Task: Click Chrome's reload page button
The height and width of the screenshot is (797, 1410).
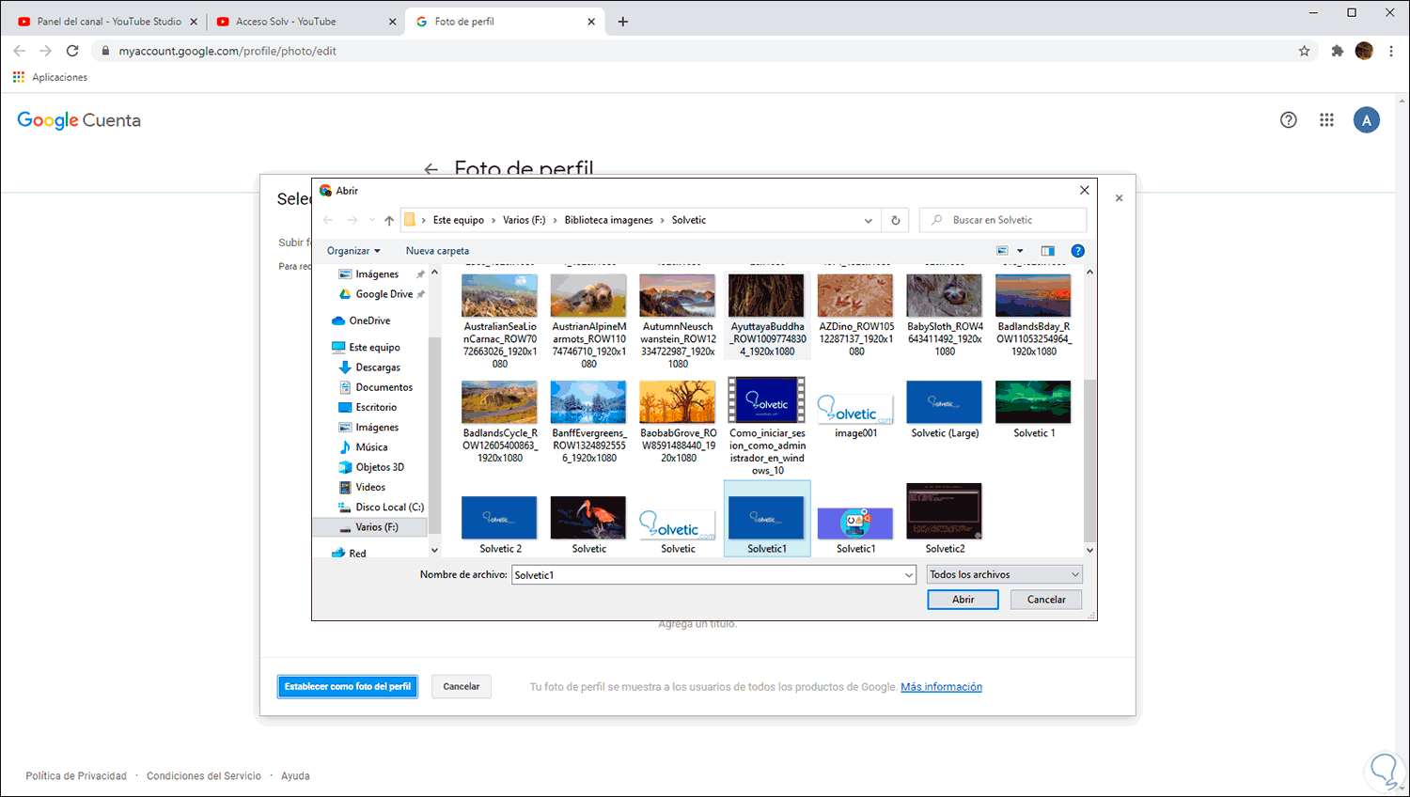Action: 72,51
